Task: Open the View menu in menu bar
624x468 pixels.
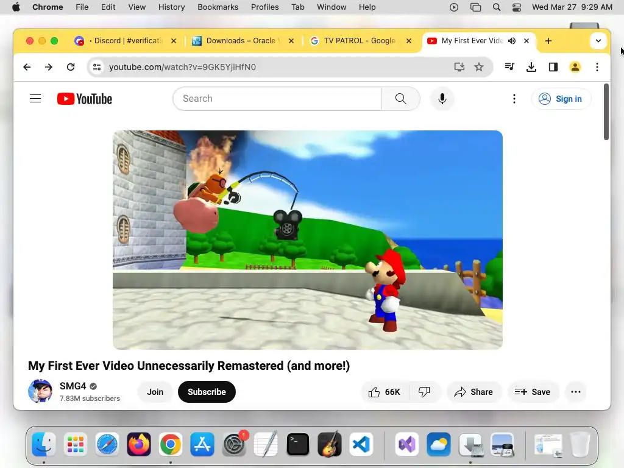Action: pyautogui.click(x=137, y=7)
